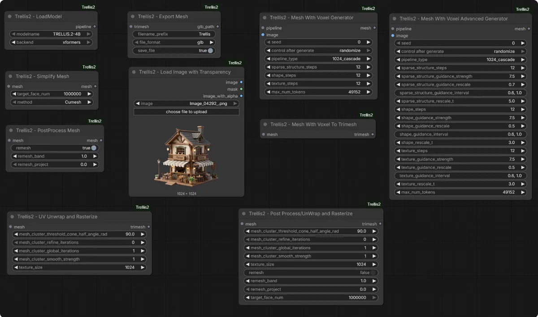Click the sparse_structure_guidance_interval field
The width and height of the screenshot is (538, 317).
460,93
